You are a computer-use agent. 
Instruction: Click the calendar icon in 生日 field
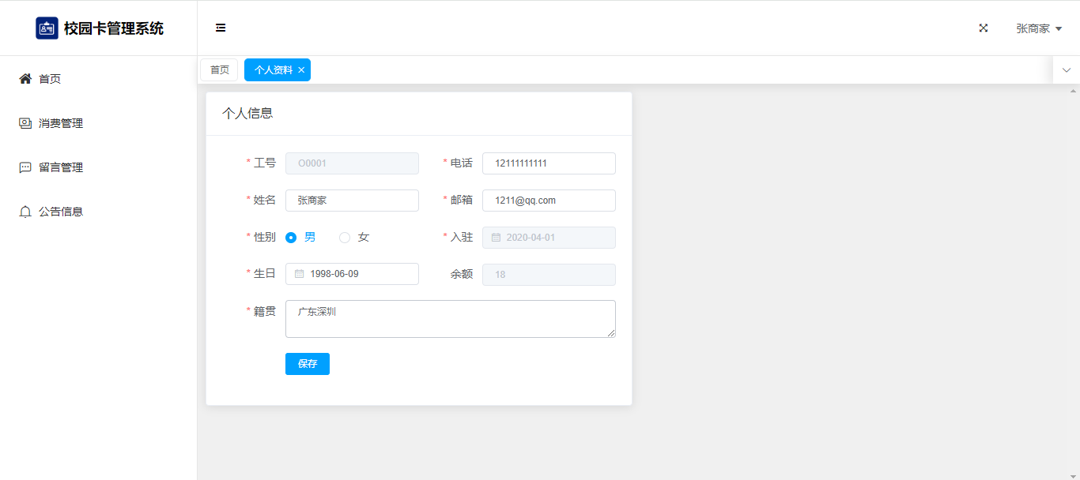tap(300, 274)
